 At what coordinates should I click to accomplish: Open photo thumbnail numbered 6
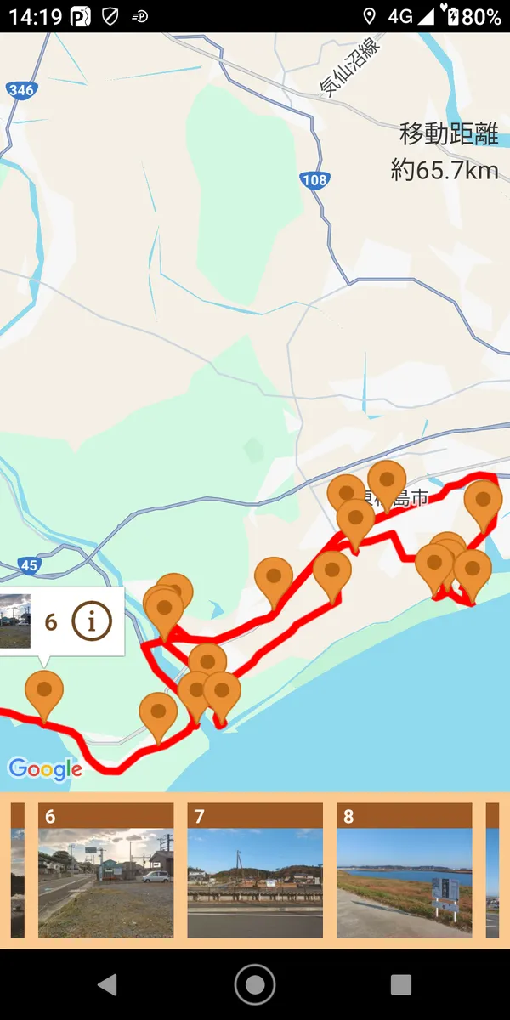click(x=105, y=870)
